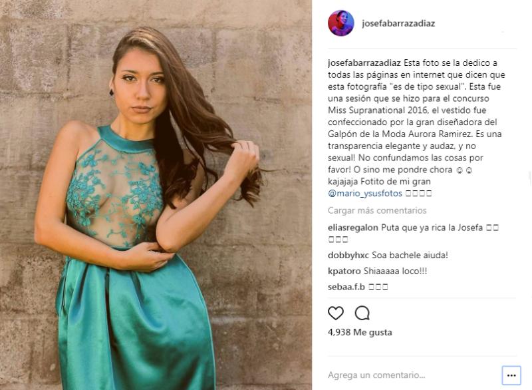
Task: View the '4,938 Me gusta' likes list
Action: 360,332
